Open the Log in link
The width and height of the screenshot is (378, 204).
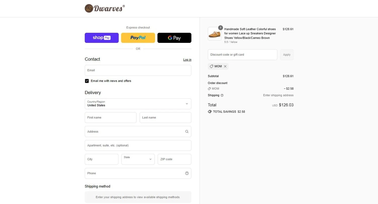pyautogui.click(x=187, y=60)
